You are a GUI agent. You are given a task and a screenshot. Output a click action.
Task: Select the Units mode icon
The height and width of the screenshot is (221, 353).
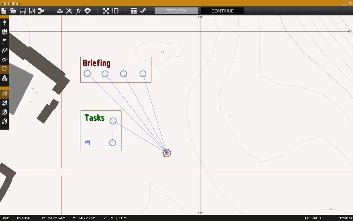(x=4, y=22)
